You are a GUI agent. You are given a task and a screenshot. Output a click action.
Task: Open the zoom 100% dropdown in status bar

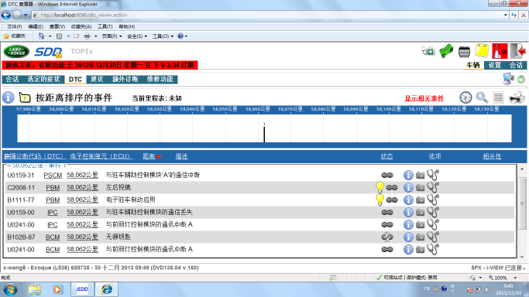coord(515,278)
